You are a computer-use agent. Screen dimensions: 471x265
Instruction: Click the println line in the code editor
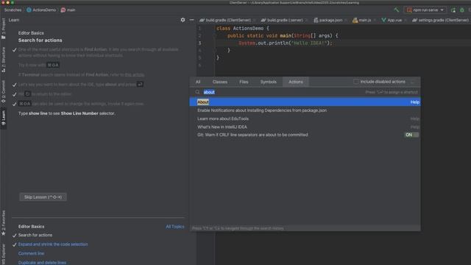tap(286, 43)
